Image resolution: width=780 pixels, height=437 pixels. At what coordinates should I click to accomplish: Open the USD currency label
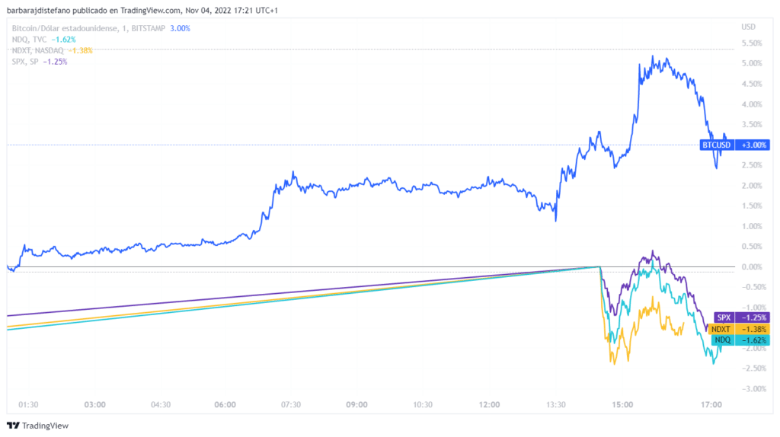(748, 27)
